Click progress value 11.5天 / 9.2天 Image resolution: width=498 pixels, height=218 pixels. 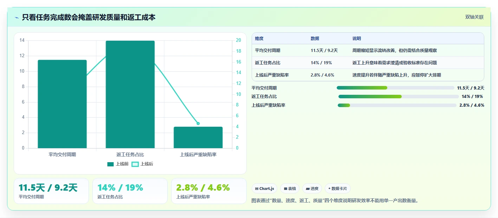[471, 88]
